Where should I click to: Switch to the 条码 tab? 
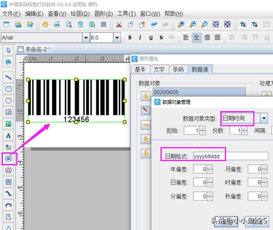[178, 69]
